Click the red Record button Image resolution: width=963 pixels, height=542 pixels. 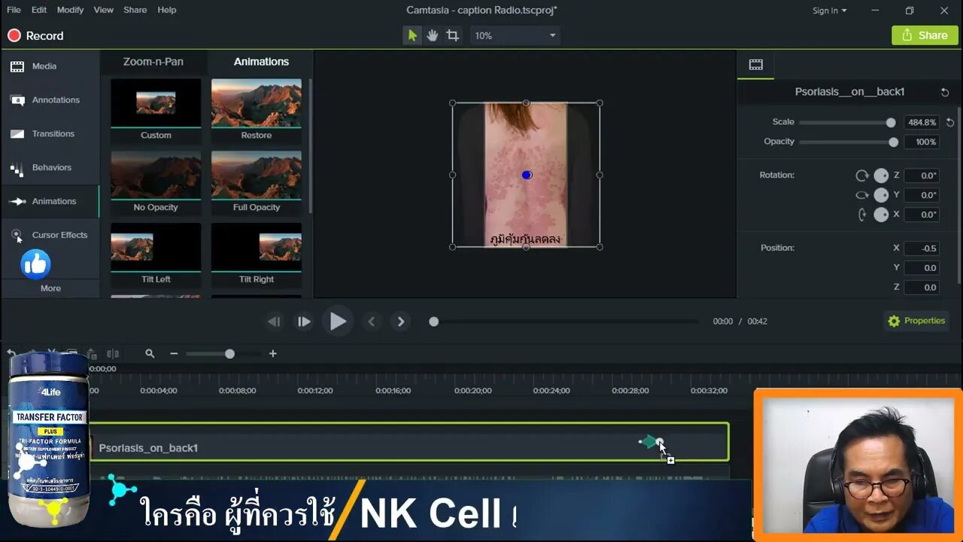tap(35, 35)
